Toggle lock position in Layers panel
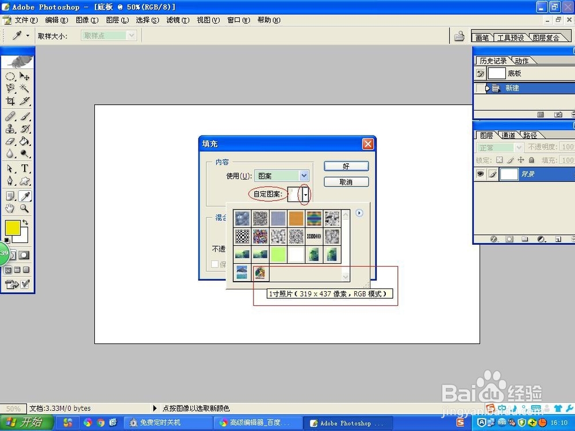 pyautogui.click(x=521, y=160)
